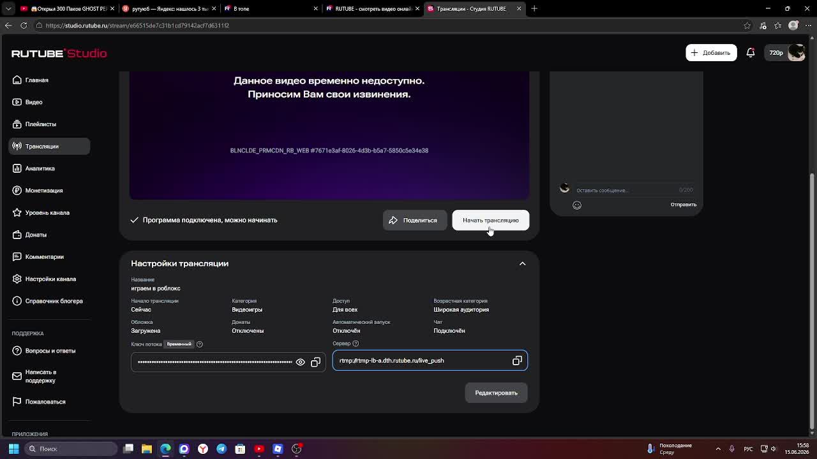Open Плейлисты section
This screenshot has height=459, width=817.
pos(49,124)
